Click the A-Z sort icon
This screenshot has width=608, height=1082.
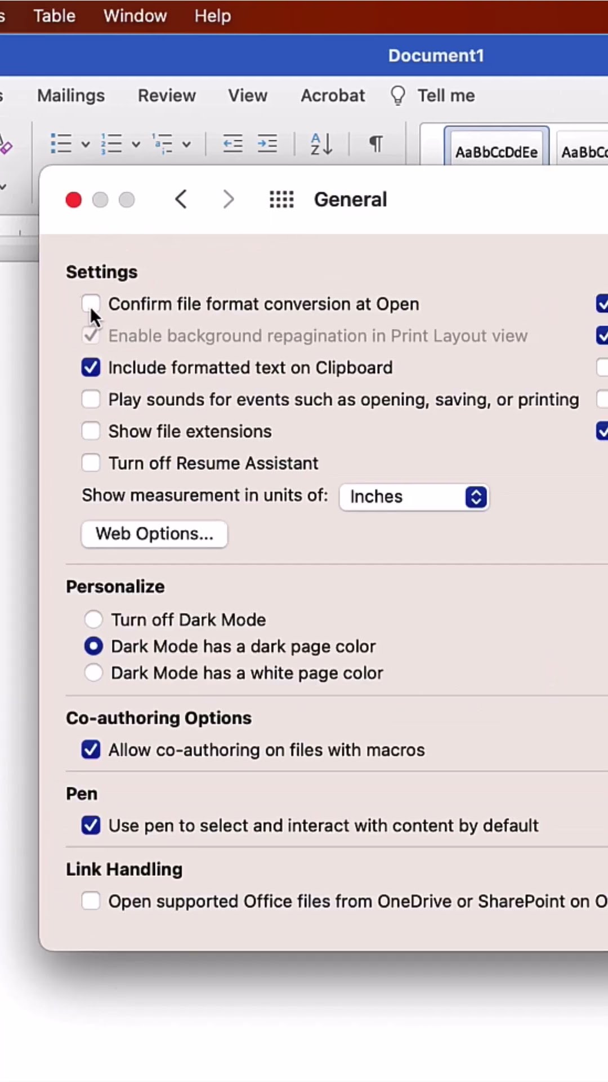click(321, 144)
